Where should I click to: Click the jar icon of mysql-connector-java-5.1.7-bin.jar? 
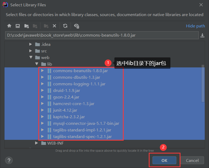tap(49, 123)
